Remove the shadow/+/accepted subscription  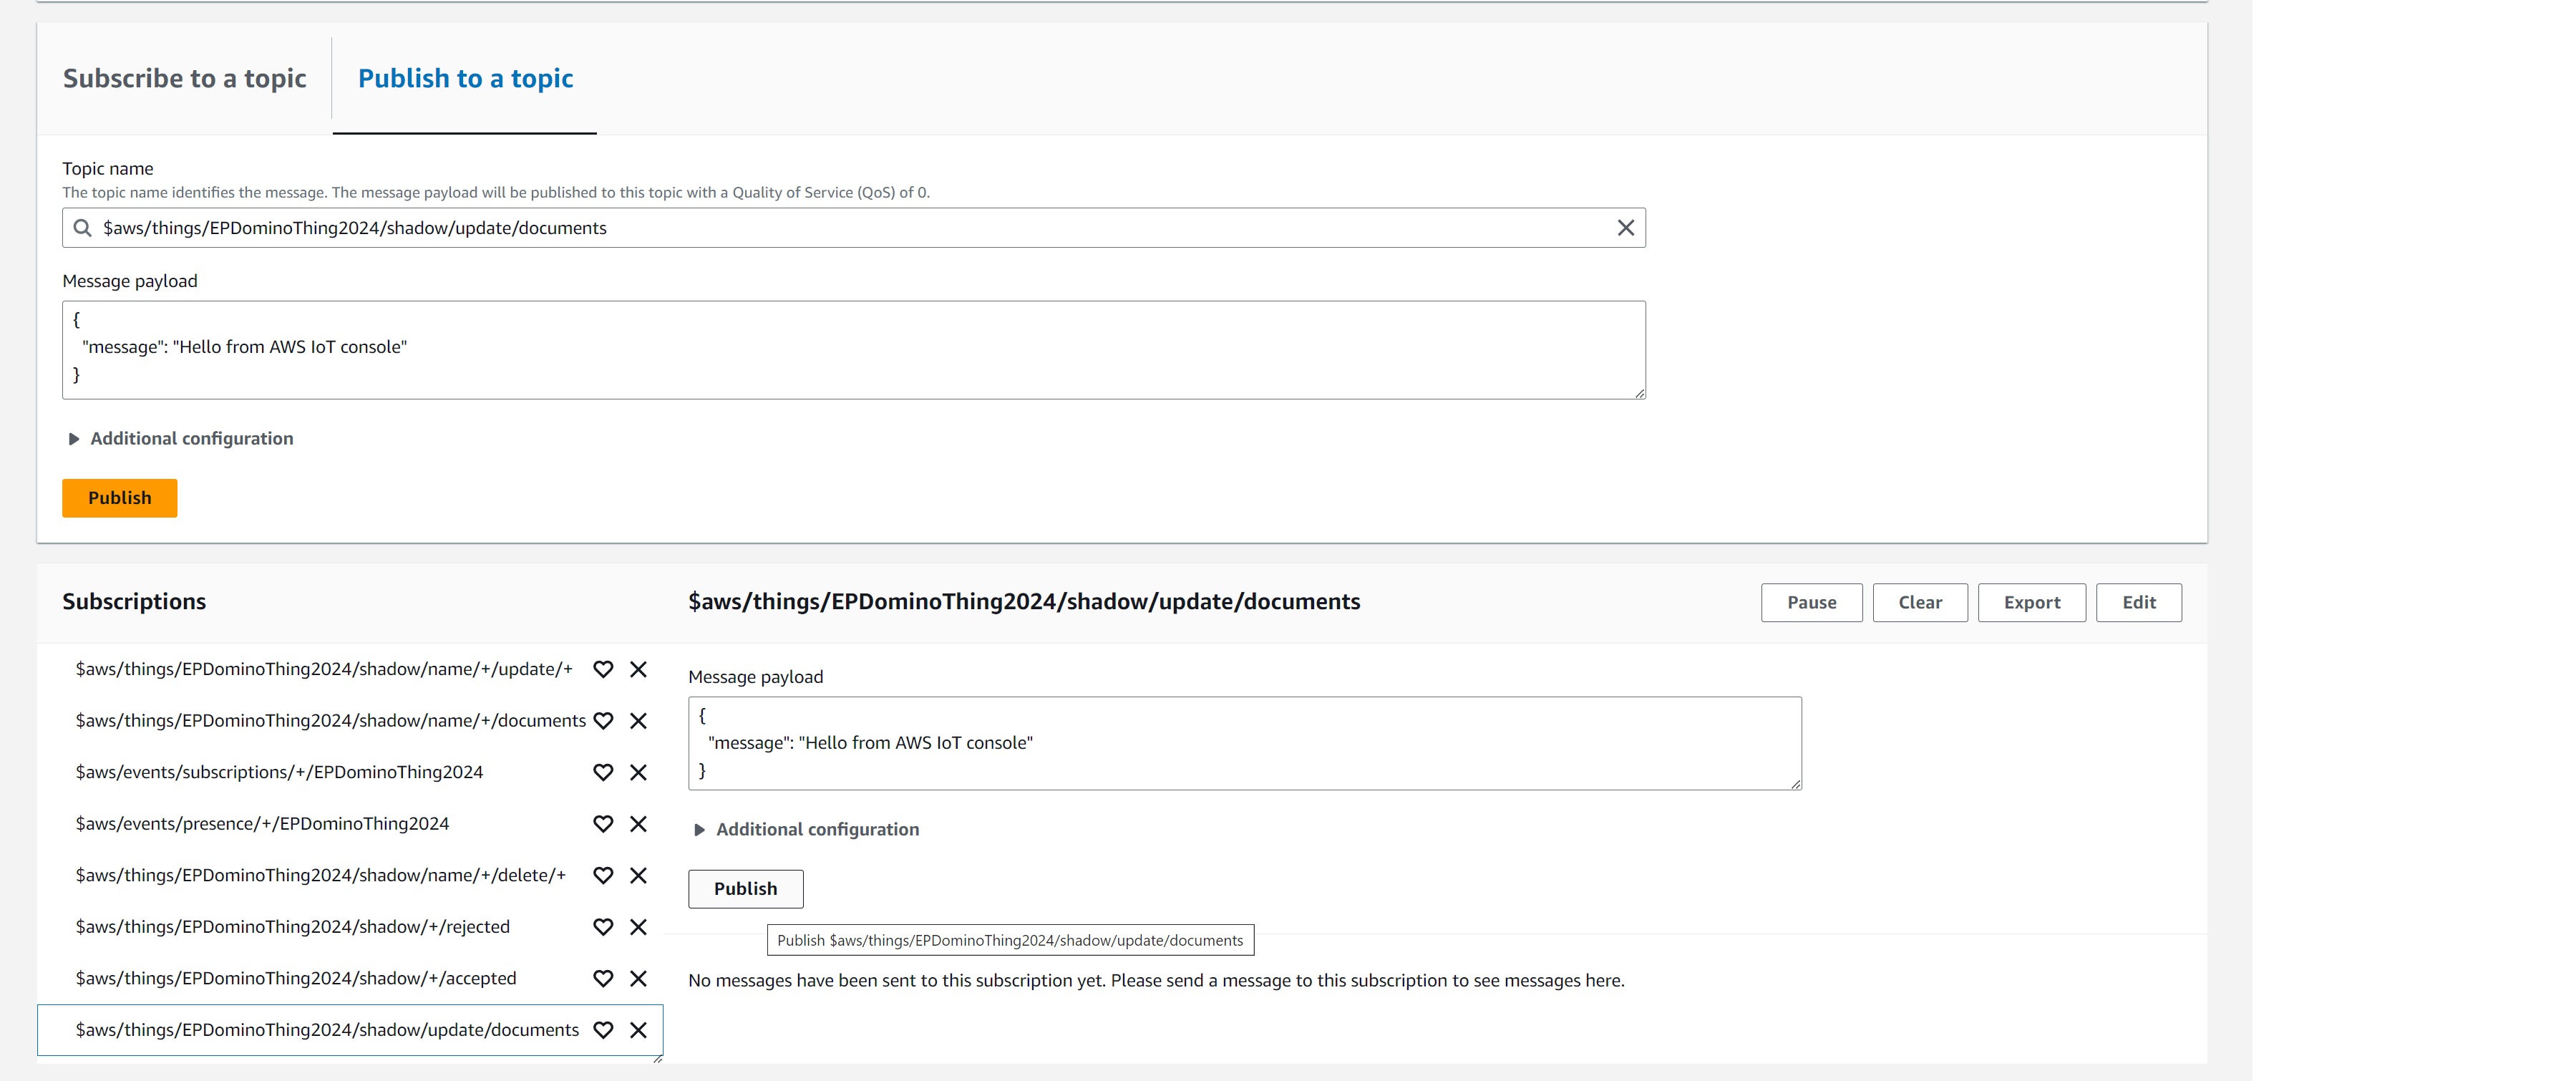click(x=638, y=978)
